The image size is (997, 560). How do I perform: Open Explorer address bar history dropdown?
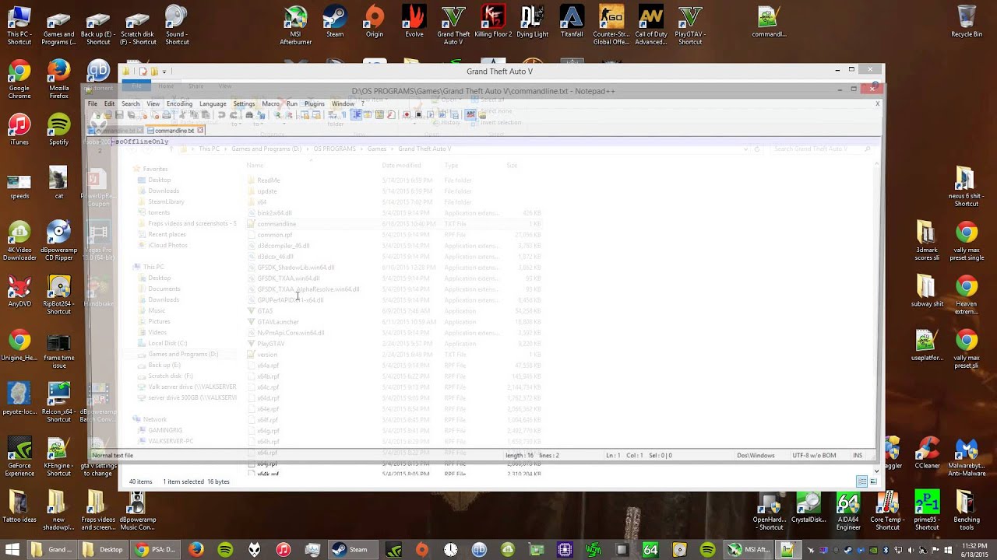pyautogui.click(x=745, y=149)
